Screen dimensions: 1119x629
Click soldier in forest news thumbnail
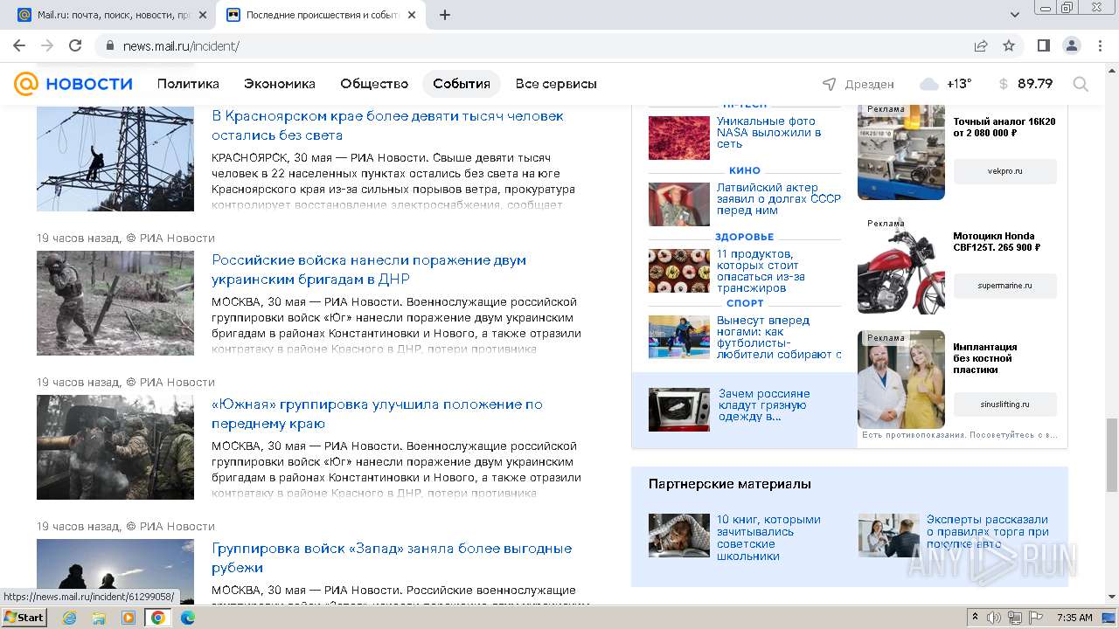(x=115, y=303)
